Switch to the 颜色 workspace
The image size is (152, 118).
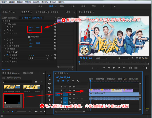[x=62, y=6]
